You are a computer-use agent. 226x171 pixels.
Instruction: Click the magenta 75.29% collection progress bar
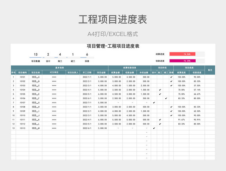tap(183, 61)
